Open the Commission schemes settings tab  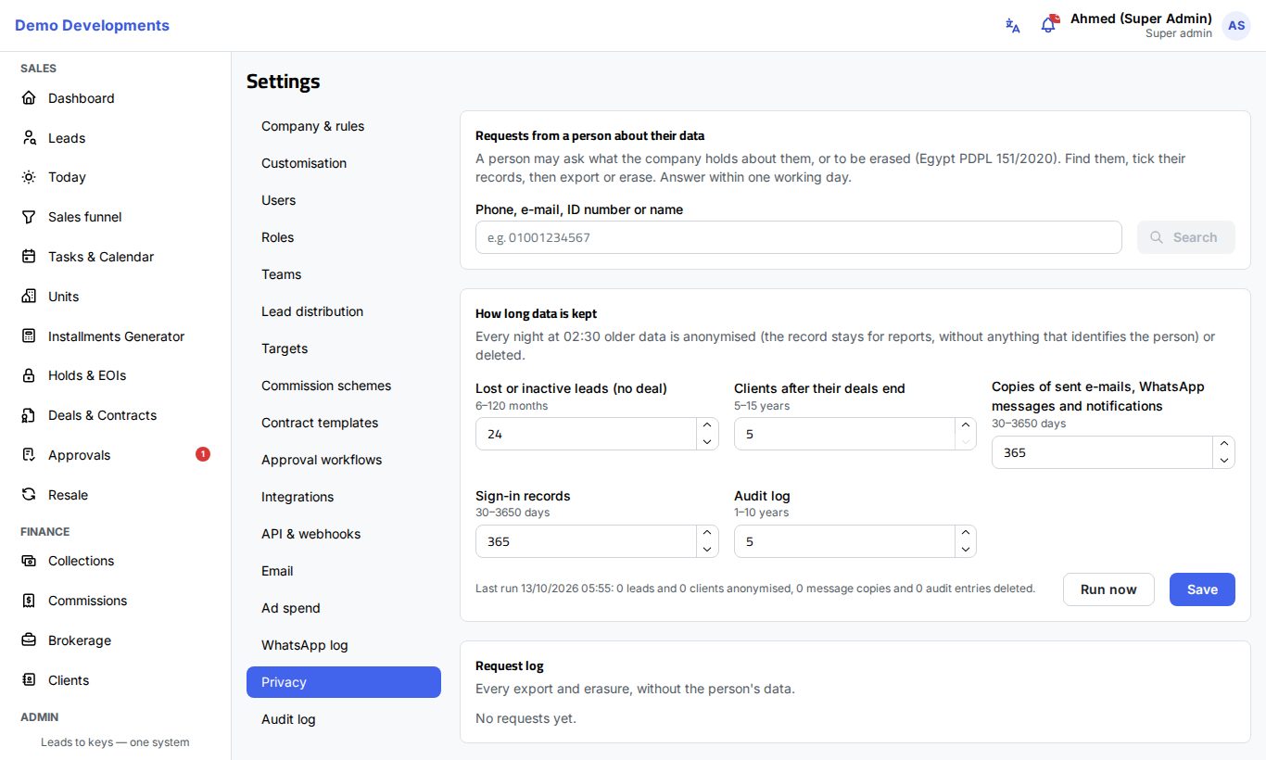[x=344, y=386]
